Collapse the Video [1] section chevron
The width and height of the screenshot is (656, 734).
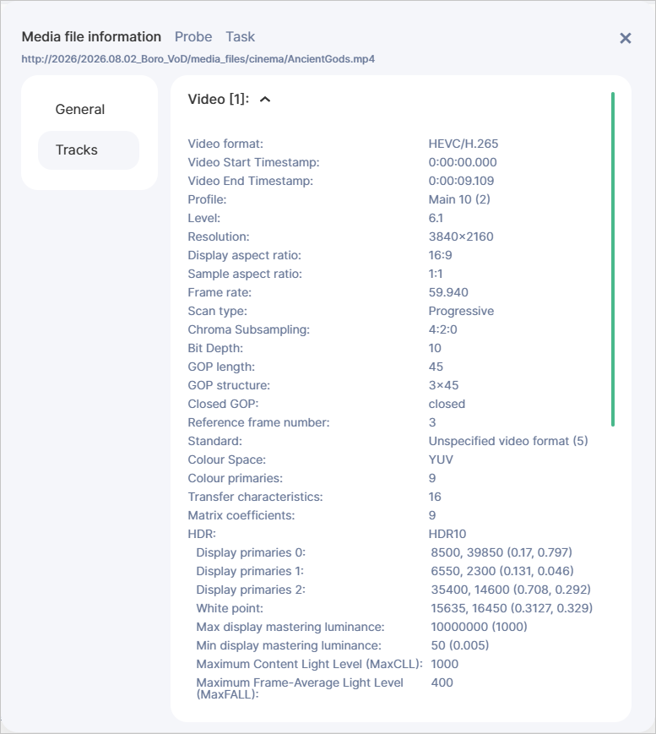click(x=265, y=99)
